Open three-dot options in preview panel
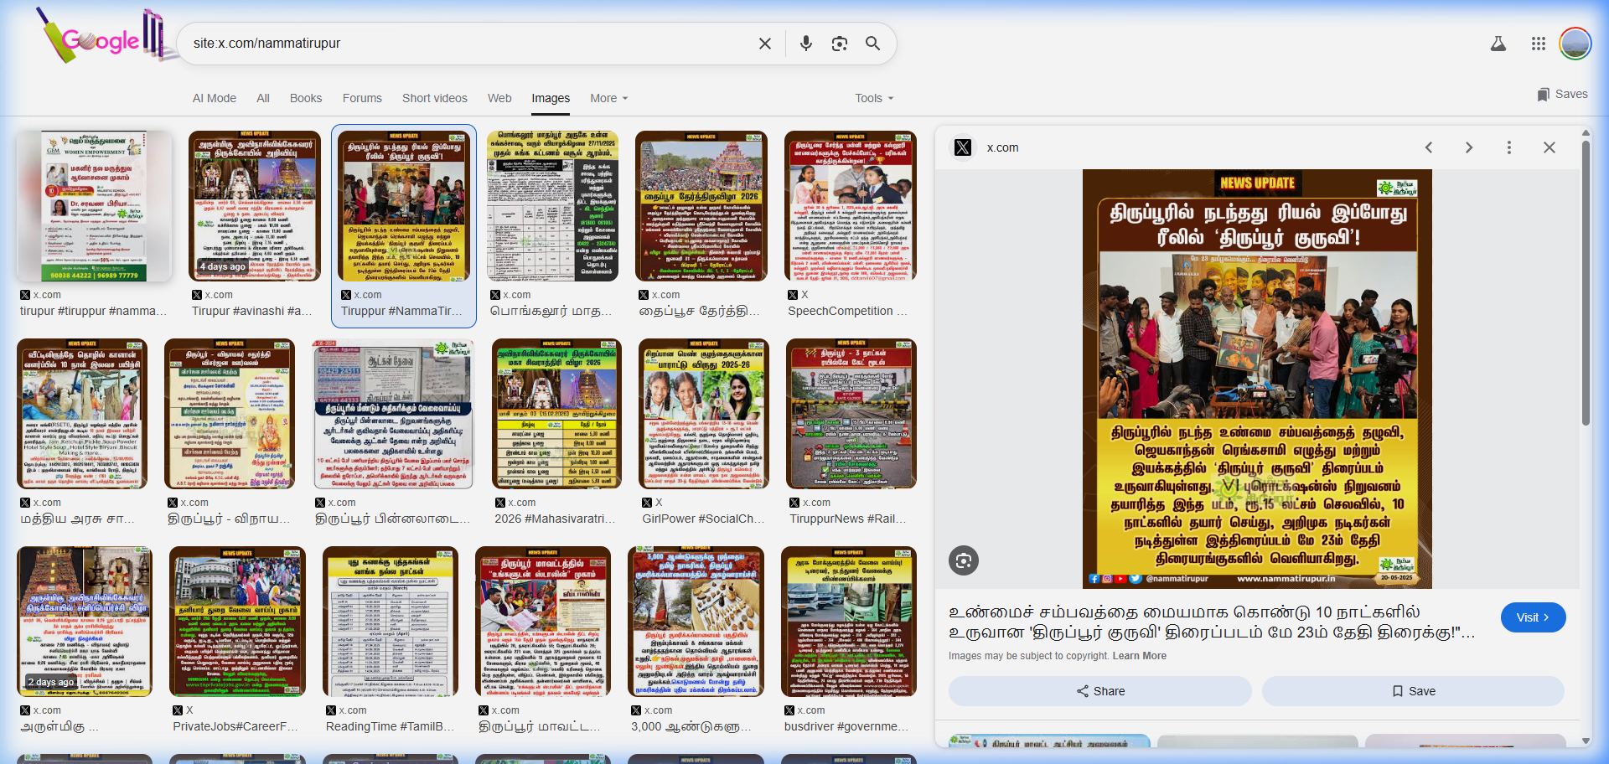 click(x=1508, y=147)
